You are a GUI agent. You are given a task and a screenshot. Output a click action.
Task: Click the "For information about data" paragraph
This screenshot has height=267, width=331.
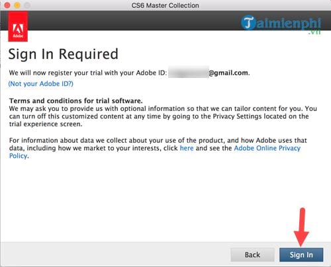coord(158,148)
